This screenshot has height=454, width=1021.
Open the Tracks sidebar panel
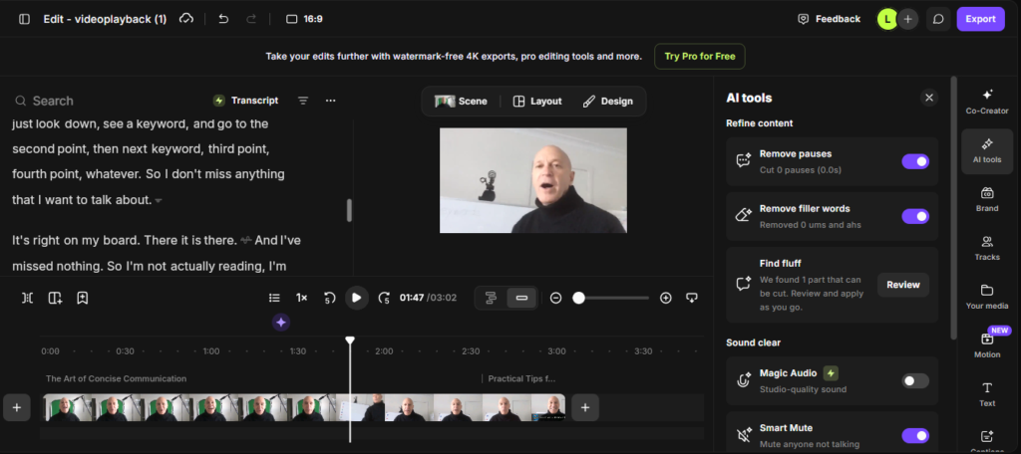[986, 248]
